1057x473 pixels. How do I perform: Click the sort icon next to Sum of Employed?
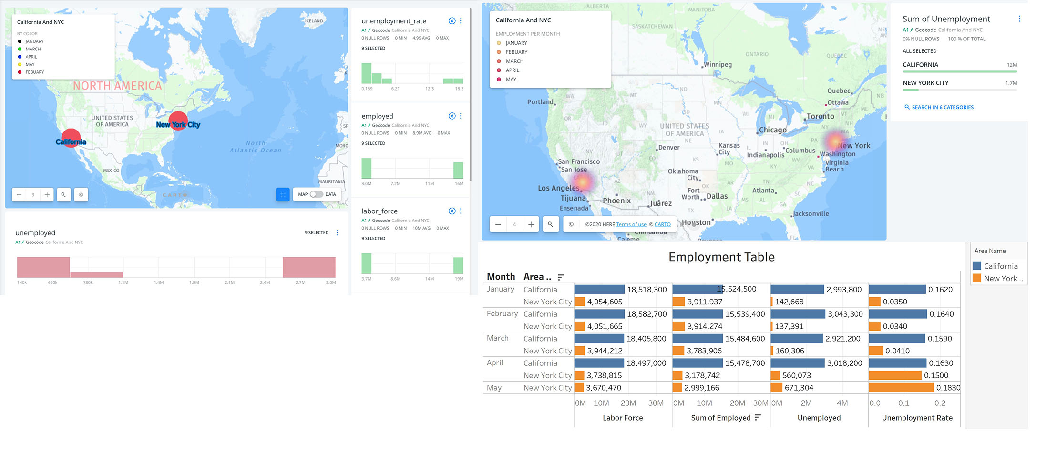[x=758, y=418]
